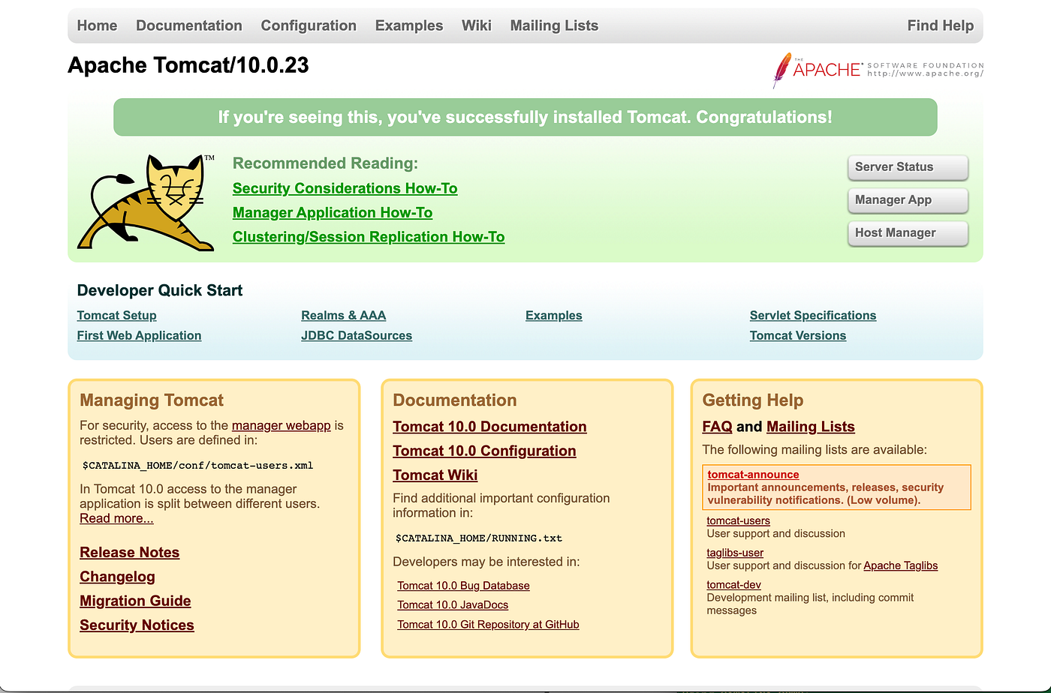Open the Apache Software Foundation logo link
Viewport: 1051px width, 693px height.
[x=878, y=70]
